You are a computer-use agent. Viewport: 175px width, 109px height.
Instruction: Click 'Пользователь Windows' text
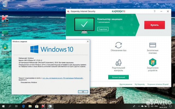(29, 82)
